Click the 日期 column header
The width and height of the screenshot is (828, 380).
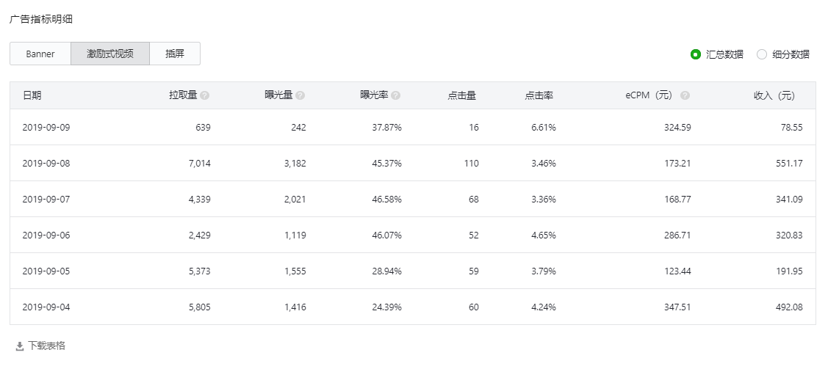[x=32, y=95]
